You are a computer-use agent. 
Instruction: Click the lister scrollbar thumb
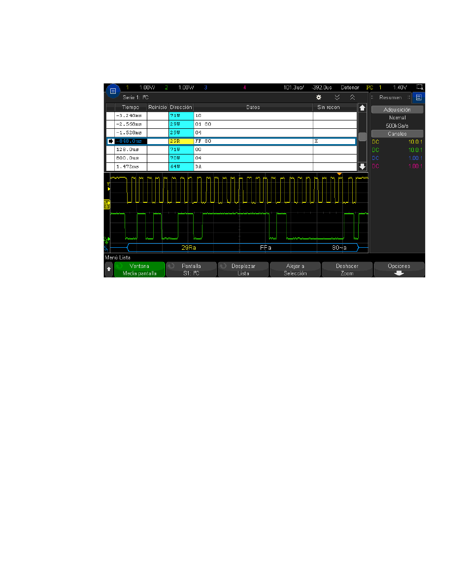coord(362,136)
